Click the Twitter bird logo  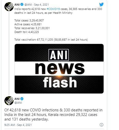(101, 4)
